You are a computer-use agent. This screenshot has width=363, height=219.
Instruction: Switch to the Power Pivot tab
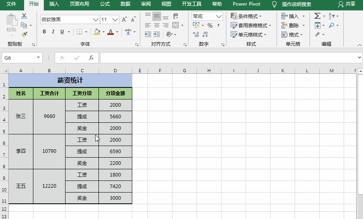(246, 4)
